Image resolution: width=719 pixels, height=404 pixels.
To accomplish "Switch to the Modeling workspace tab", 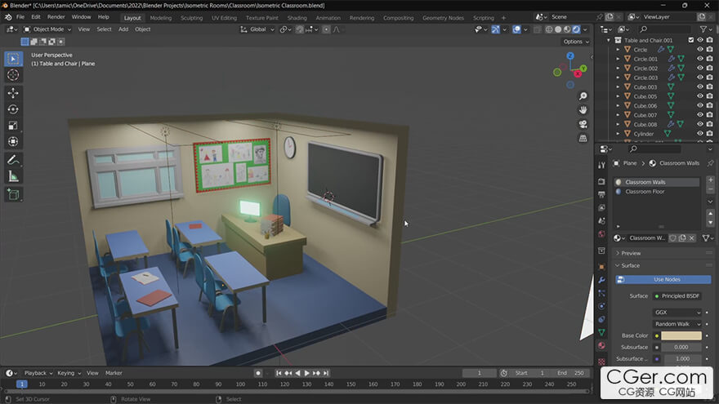I will point(160,18).
